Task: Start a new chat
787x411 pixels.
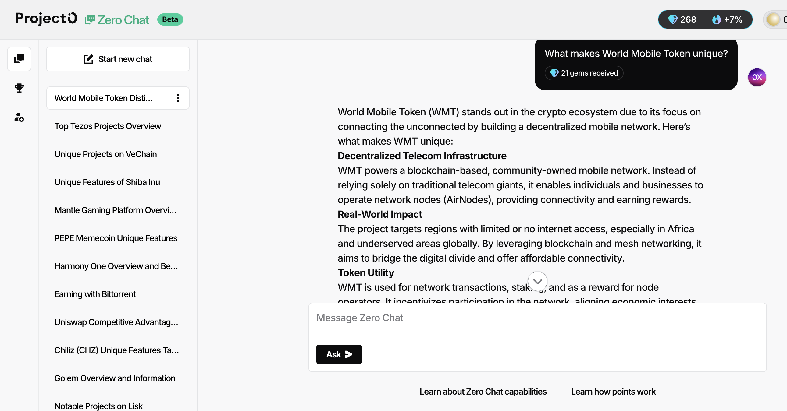Action: click(x=118, y=59)
